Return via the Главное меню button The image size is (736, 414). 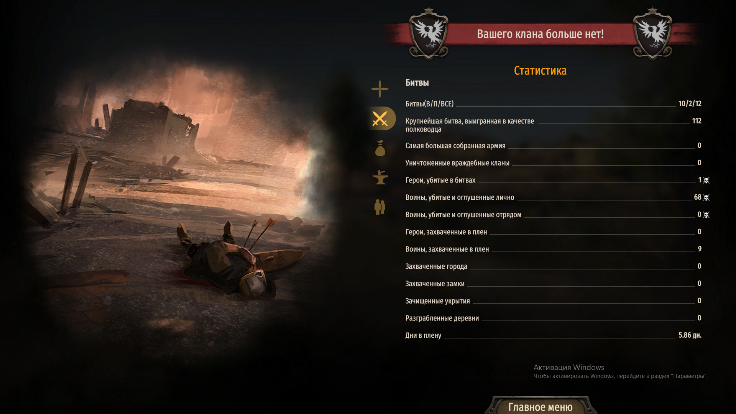coord(540,406)
